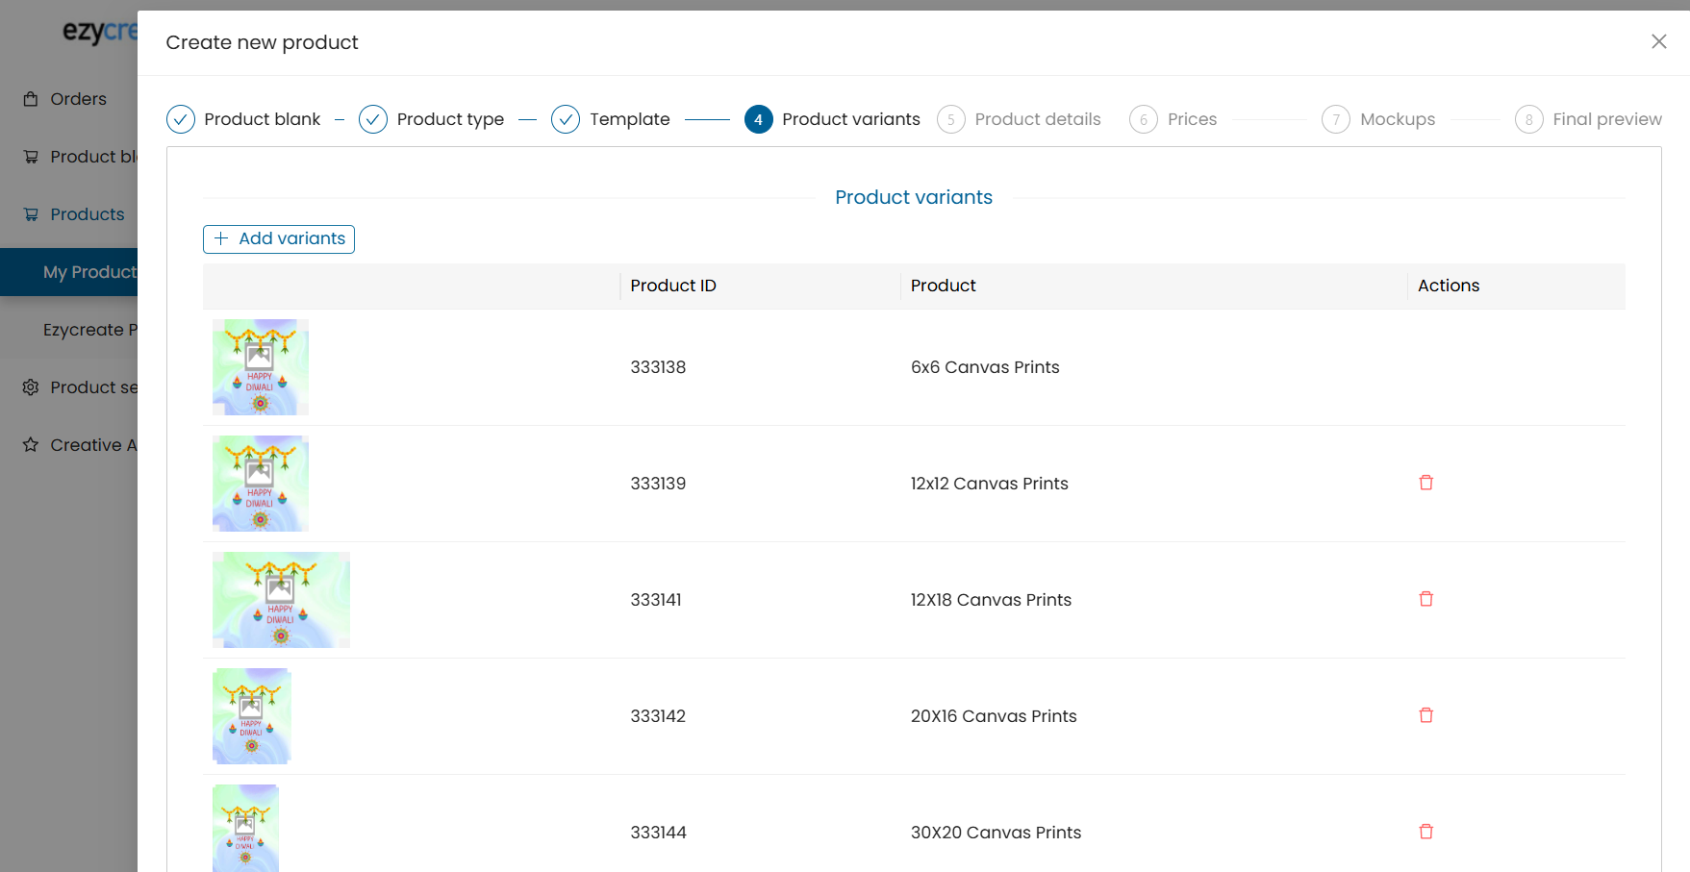Select product ID 333139
This screenshot has width=1690, height=872.
point(658,484)
